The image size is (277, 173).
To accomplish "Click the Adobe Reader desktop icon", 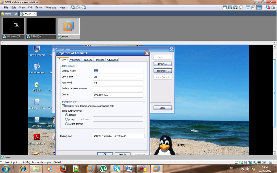I will coord(37,138).
